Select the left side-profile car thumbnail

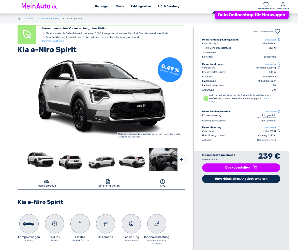[102, 162]
